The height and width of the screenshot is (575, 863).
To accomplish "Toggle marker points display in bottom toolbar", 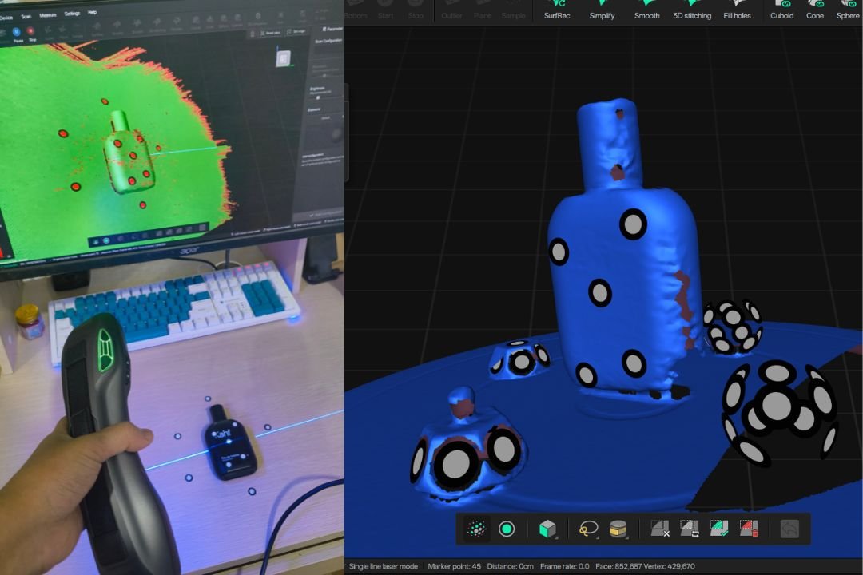I will coord(476,529).
